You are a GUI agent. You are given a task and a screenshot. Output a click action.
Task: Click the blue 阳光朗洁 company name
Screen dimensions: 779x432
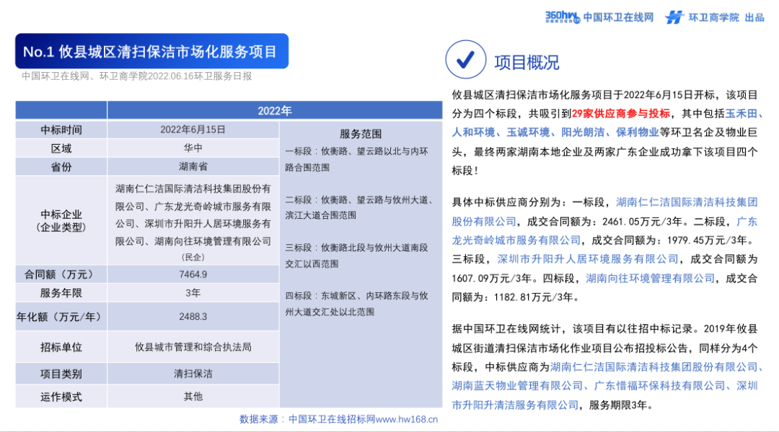(583, 132)
